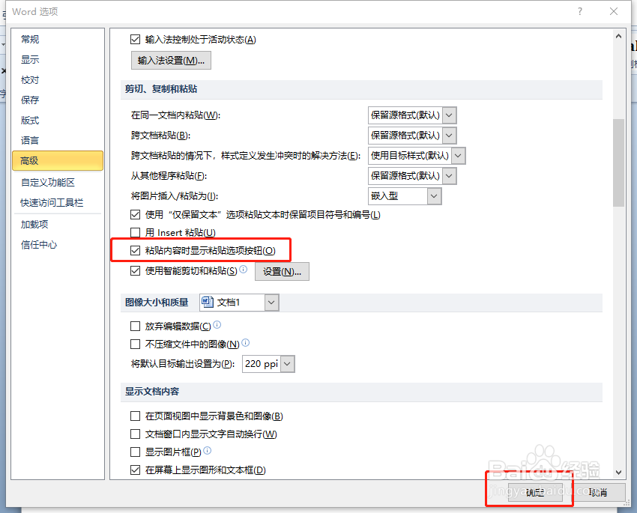Viewport: 637px width, 513px height.
Task: Select 自定义功能区 category in sidebar
Action: [58, 183]
